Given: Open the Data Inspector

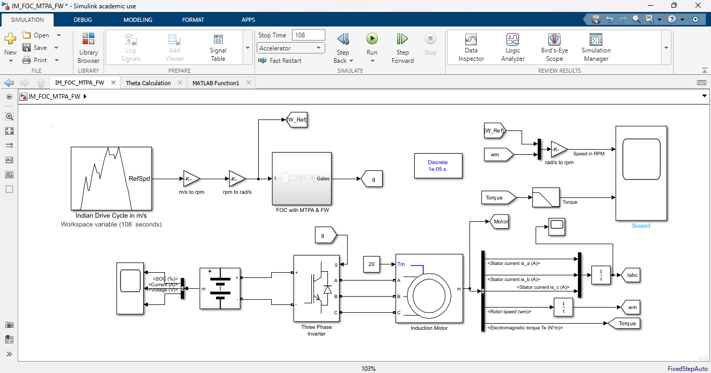Looking at the screenshot, I should point(471,47).
